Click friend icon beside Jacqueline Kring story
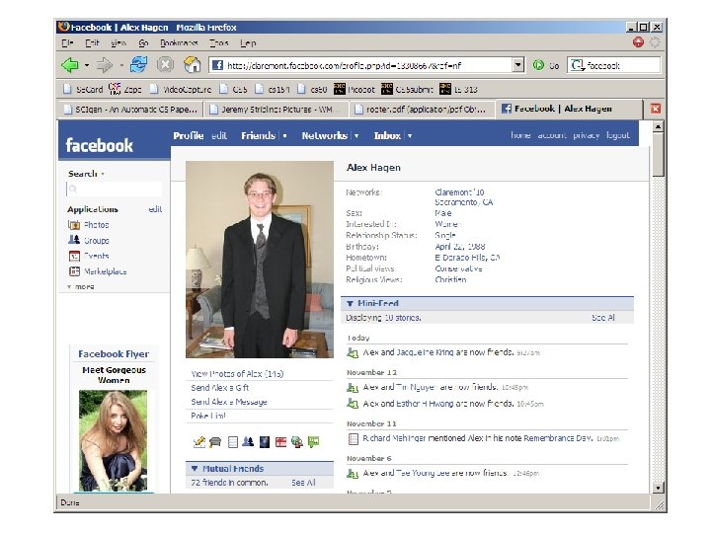 click(353, 352)
